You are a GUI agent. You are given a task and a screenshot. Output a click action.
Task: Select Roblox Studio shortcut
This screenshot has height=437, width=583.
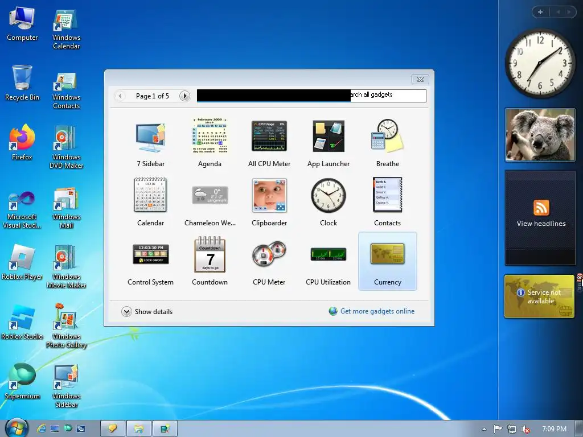(x=22, y=322)
